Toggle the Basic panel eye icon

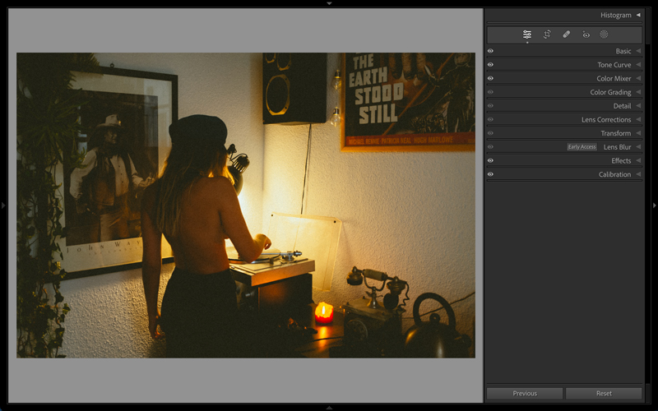490,51
